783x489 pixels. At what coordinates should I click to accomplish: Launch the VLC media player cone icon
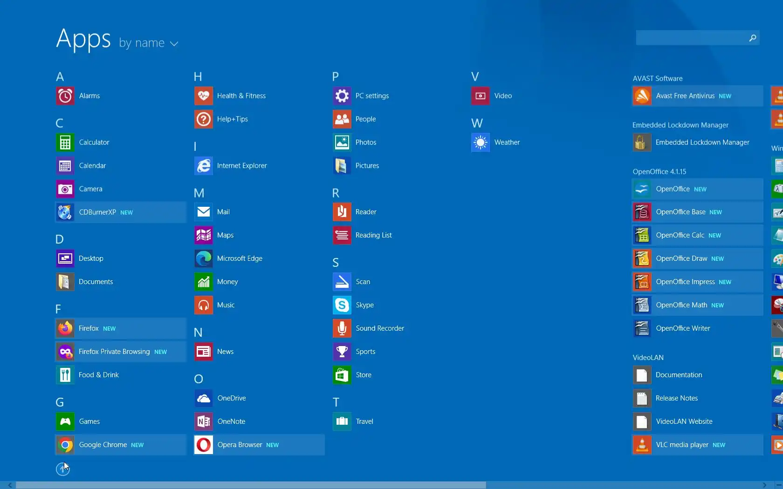pyautogui.click(x=642, y=445)
